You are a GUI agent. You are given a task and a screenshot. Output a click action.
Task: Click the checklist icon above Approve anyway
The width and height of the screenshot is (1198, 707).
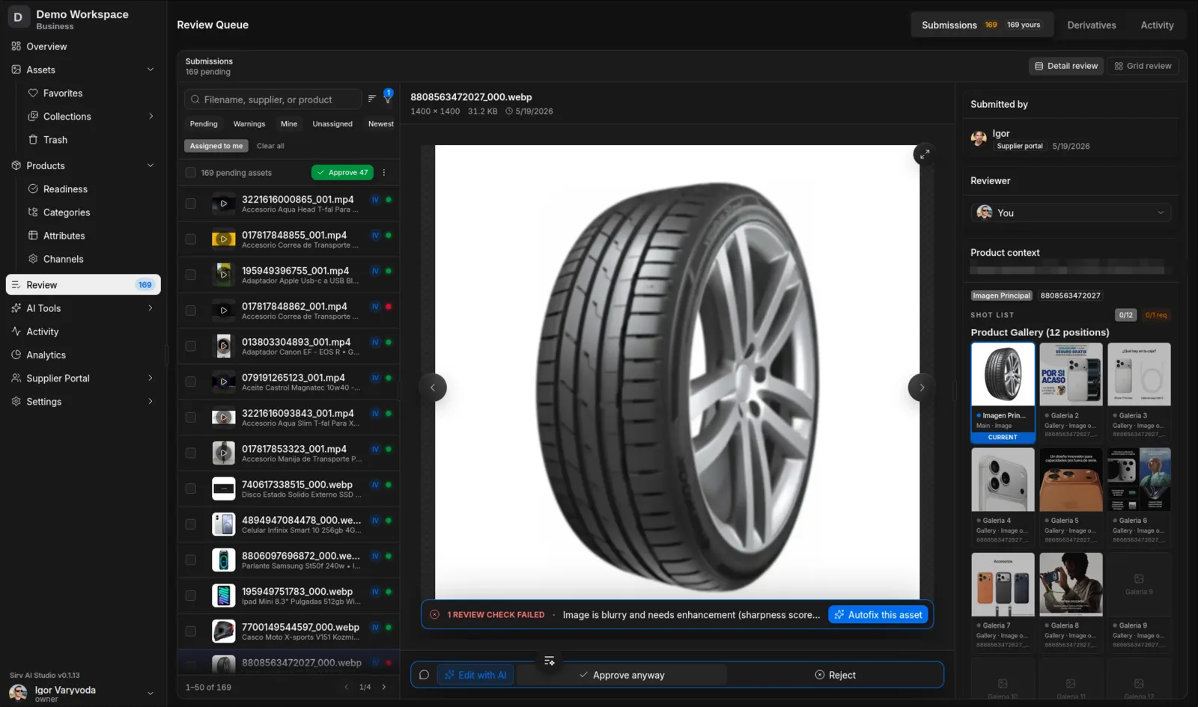(550, 661)
